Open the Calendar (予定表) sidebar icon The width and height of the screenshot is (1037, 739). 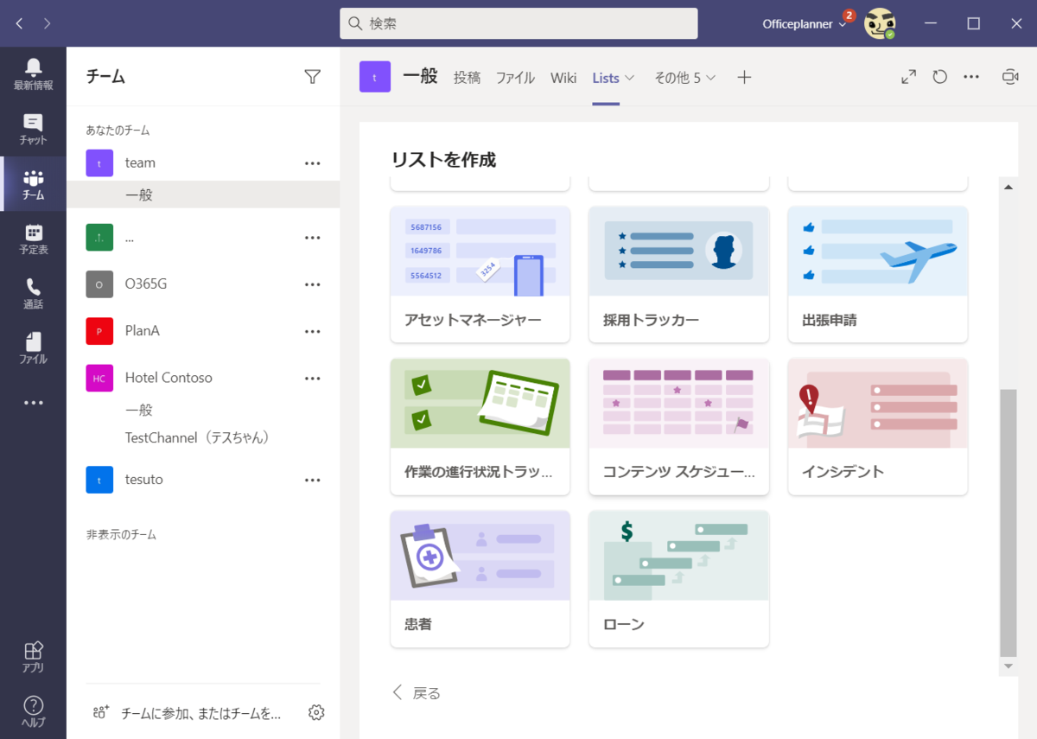point(33,239)
